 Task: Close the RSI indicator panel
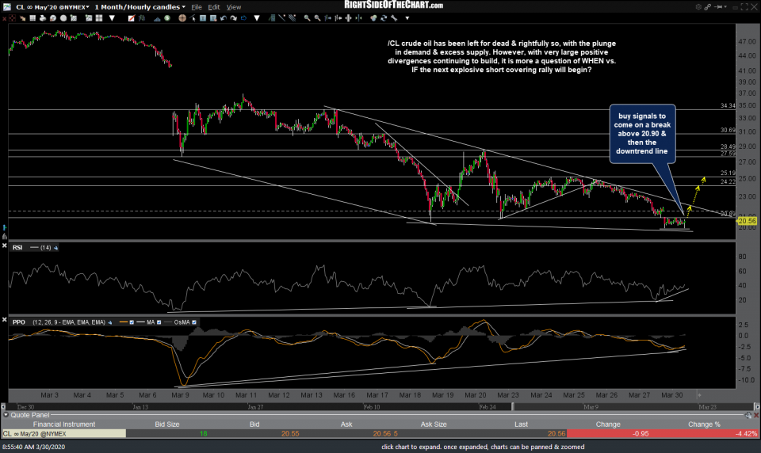(5, 246)
